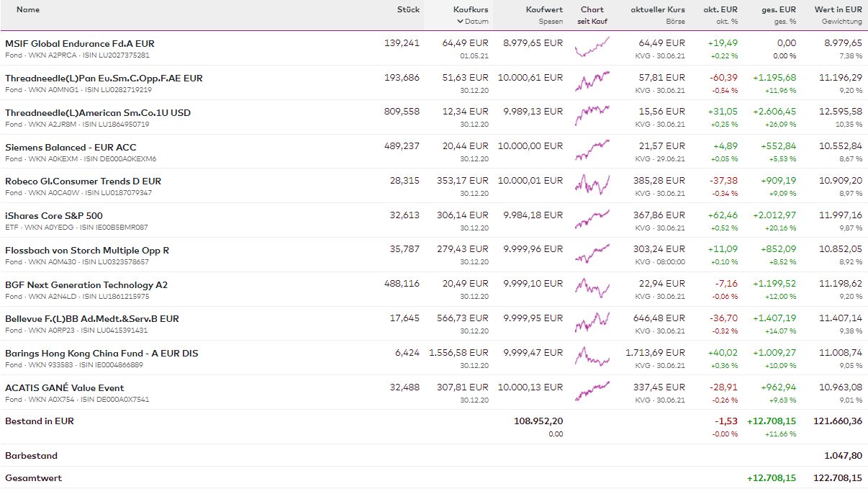Viewport: 868px width, 489px height.
Task: Open the BGF Next Generation Technology sparkline chart
Action: 592,289
